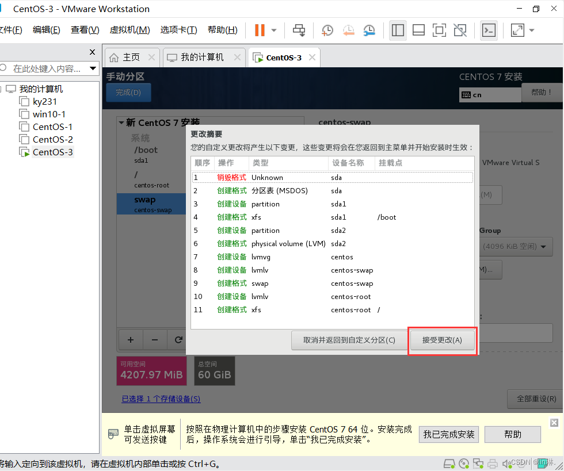Enter full screen mode
The width and height of the screenshot is (564, 471).
tap(439, 30)
